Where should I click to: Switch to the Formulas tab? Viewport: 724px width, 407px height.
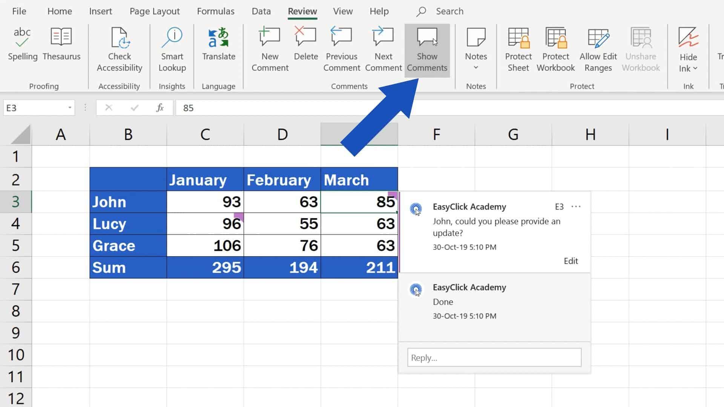click(x=216, y=11)
